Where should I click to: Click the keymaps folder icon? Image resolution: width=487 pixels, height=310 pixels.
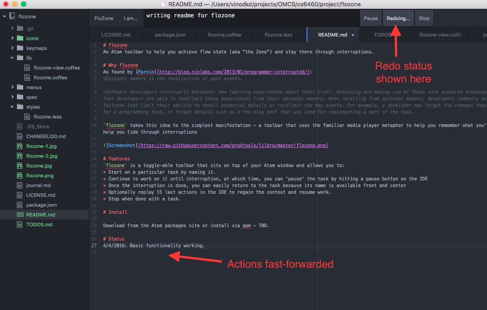click(x=20, y=48)
